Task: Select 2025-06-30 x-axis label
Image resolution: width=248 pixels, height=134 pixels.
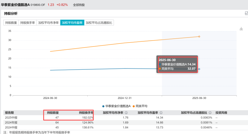Action: 199,98
